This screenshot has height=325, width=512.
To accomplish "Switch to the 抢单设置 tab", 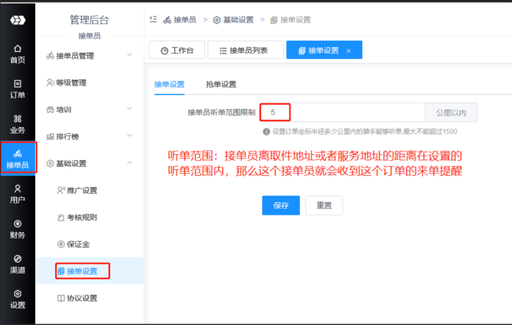I will click(x=220, y=84).
